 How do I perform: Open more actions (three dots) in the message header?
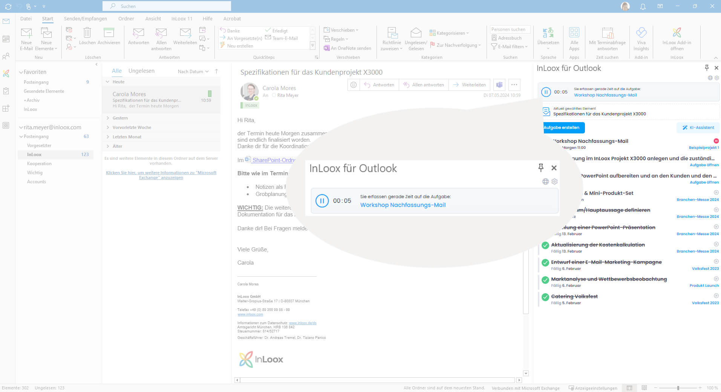(x=514, y=85)
